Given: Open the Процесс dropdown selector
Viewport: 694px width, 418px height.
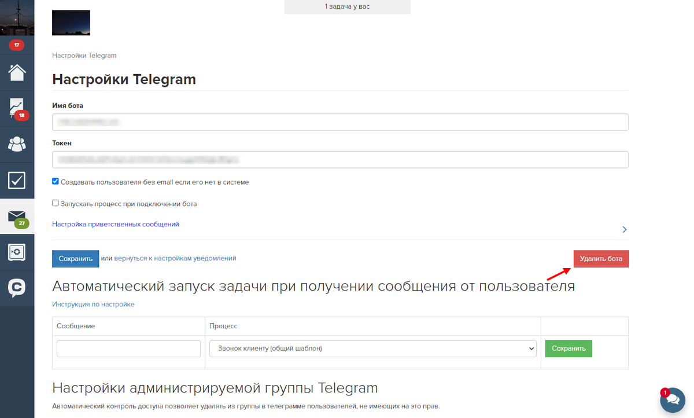Looking at the screenshot, I should point(373,349).
